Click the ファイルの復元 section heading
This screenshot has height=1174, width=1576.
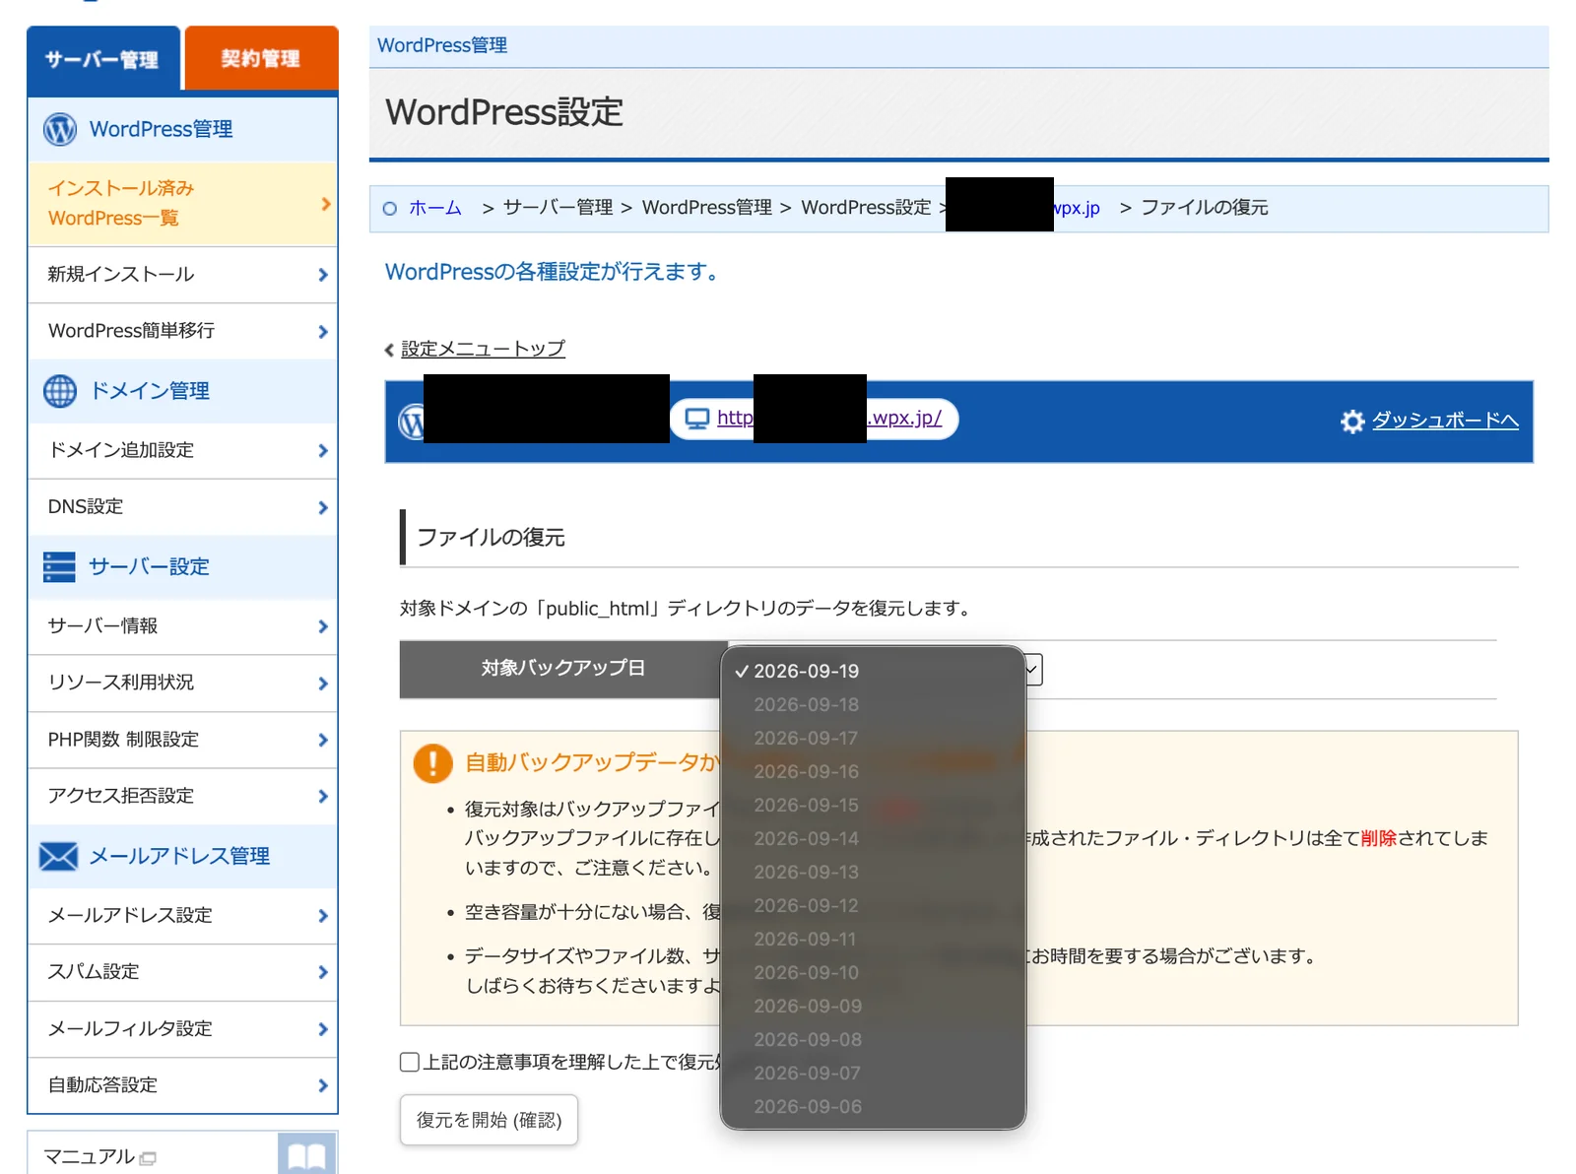point(491,537)
